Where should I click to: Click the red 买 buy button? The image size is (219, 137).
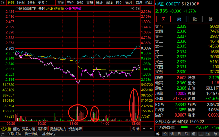coord(163,19)
